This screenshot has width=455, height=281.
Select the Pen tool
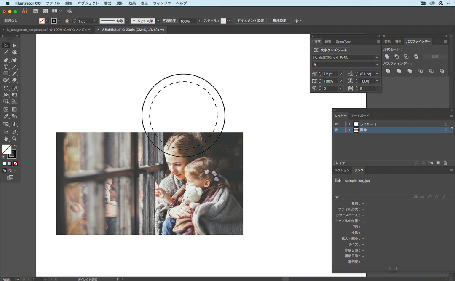[6, 60]
